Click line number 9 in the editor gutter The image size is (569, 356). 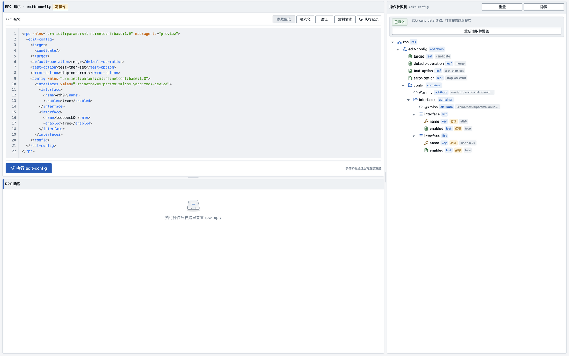click(x=15, y=79)
